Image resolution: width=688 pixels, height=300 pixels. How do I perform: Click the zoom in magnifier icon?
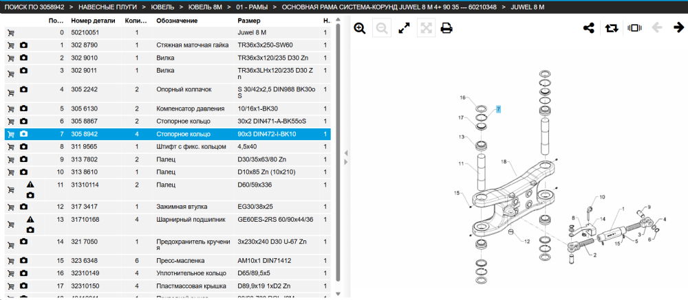tap(360, 28)
